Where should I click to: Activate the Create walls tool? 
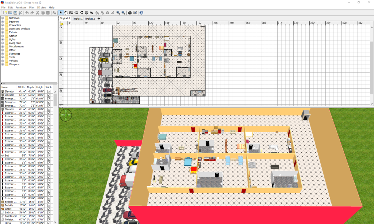71,13
